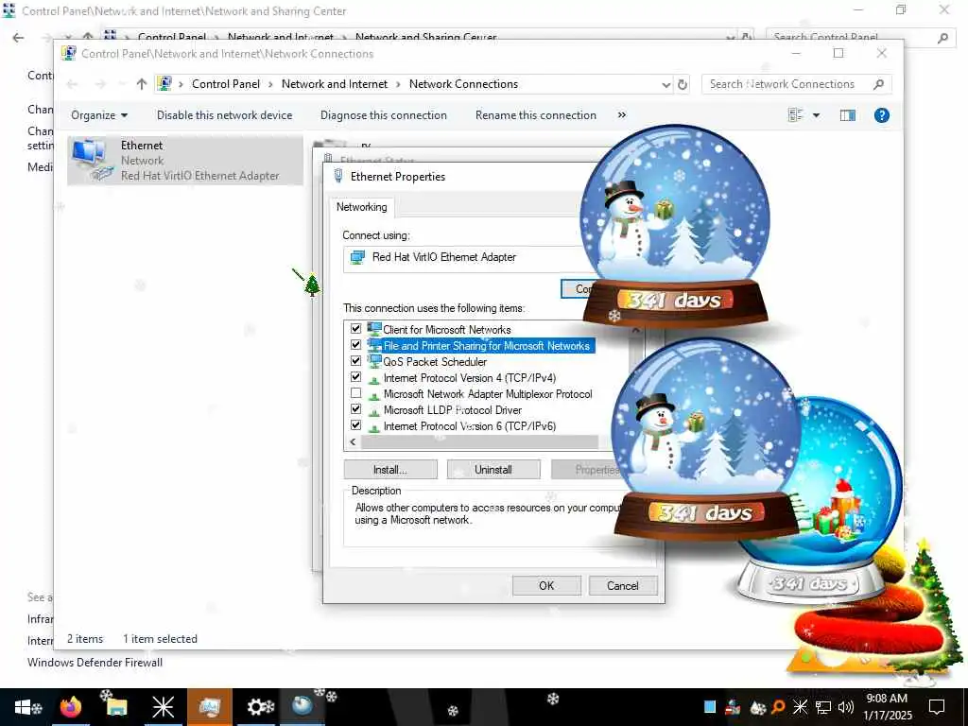Open the Organize dropdown menu

[99, 115]
